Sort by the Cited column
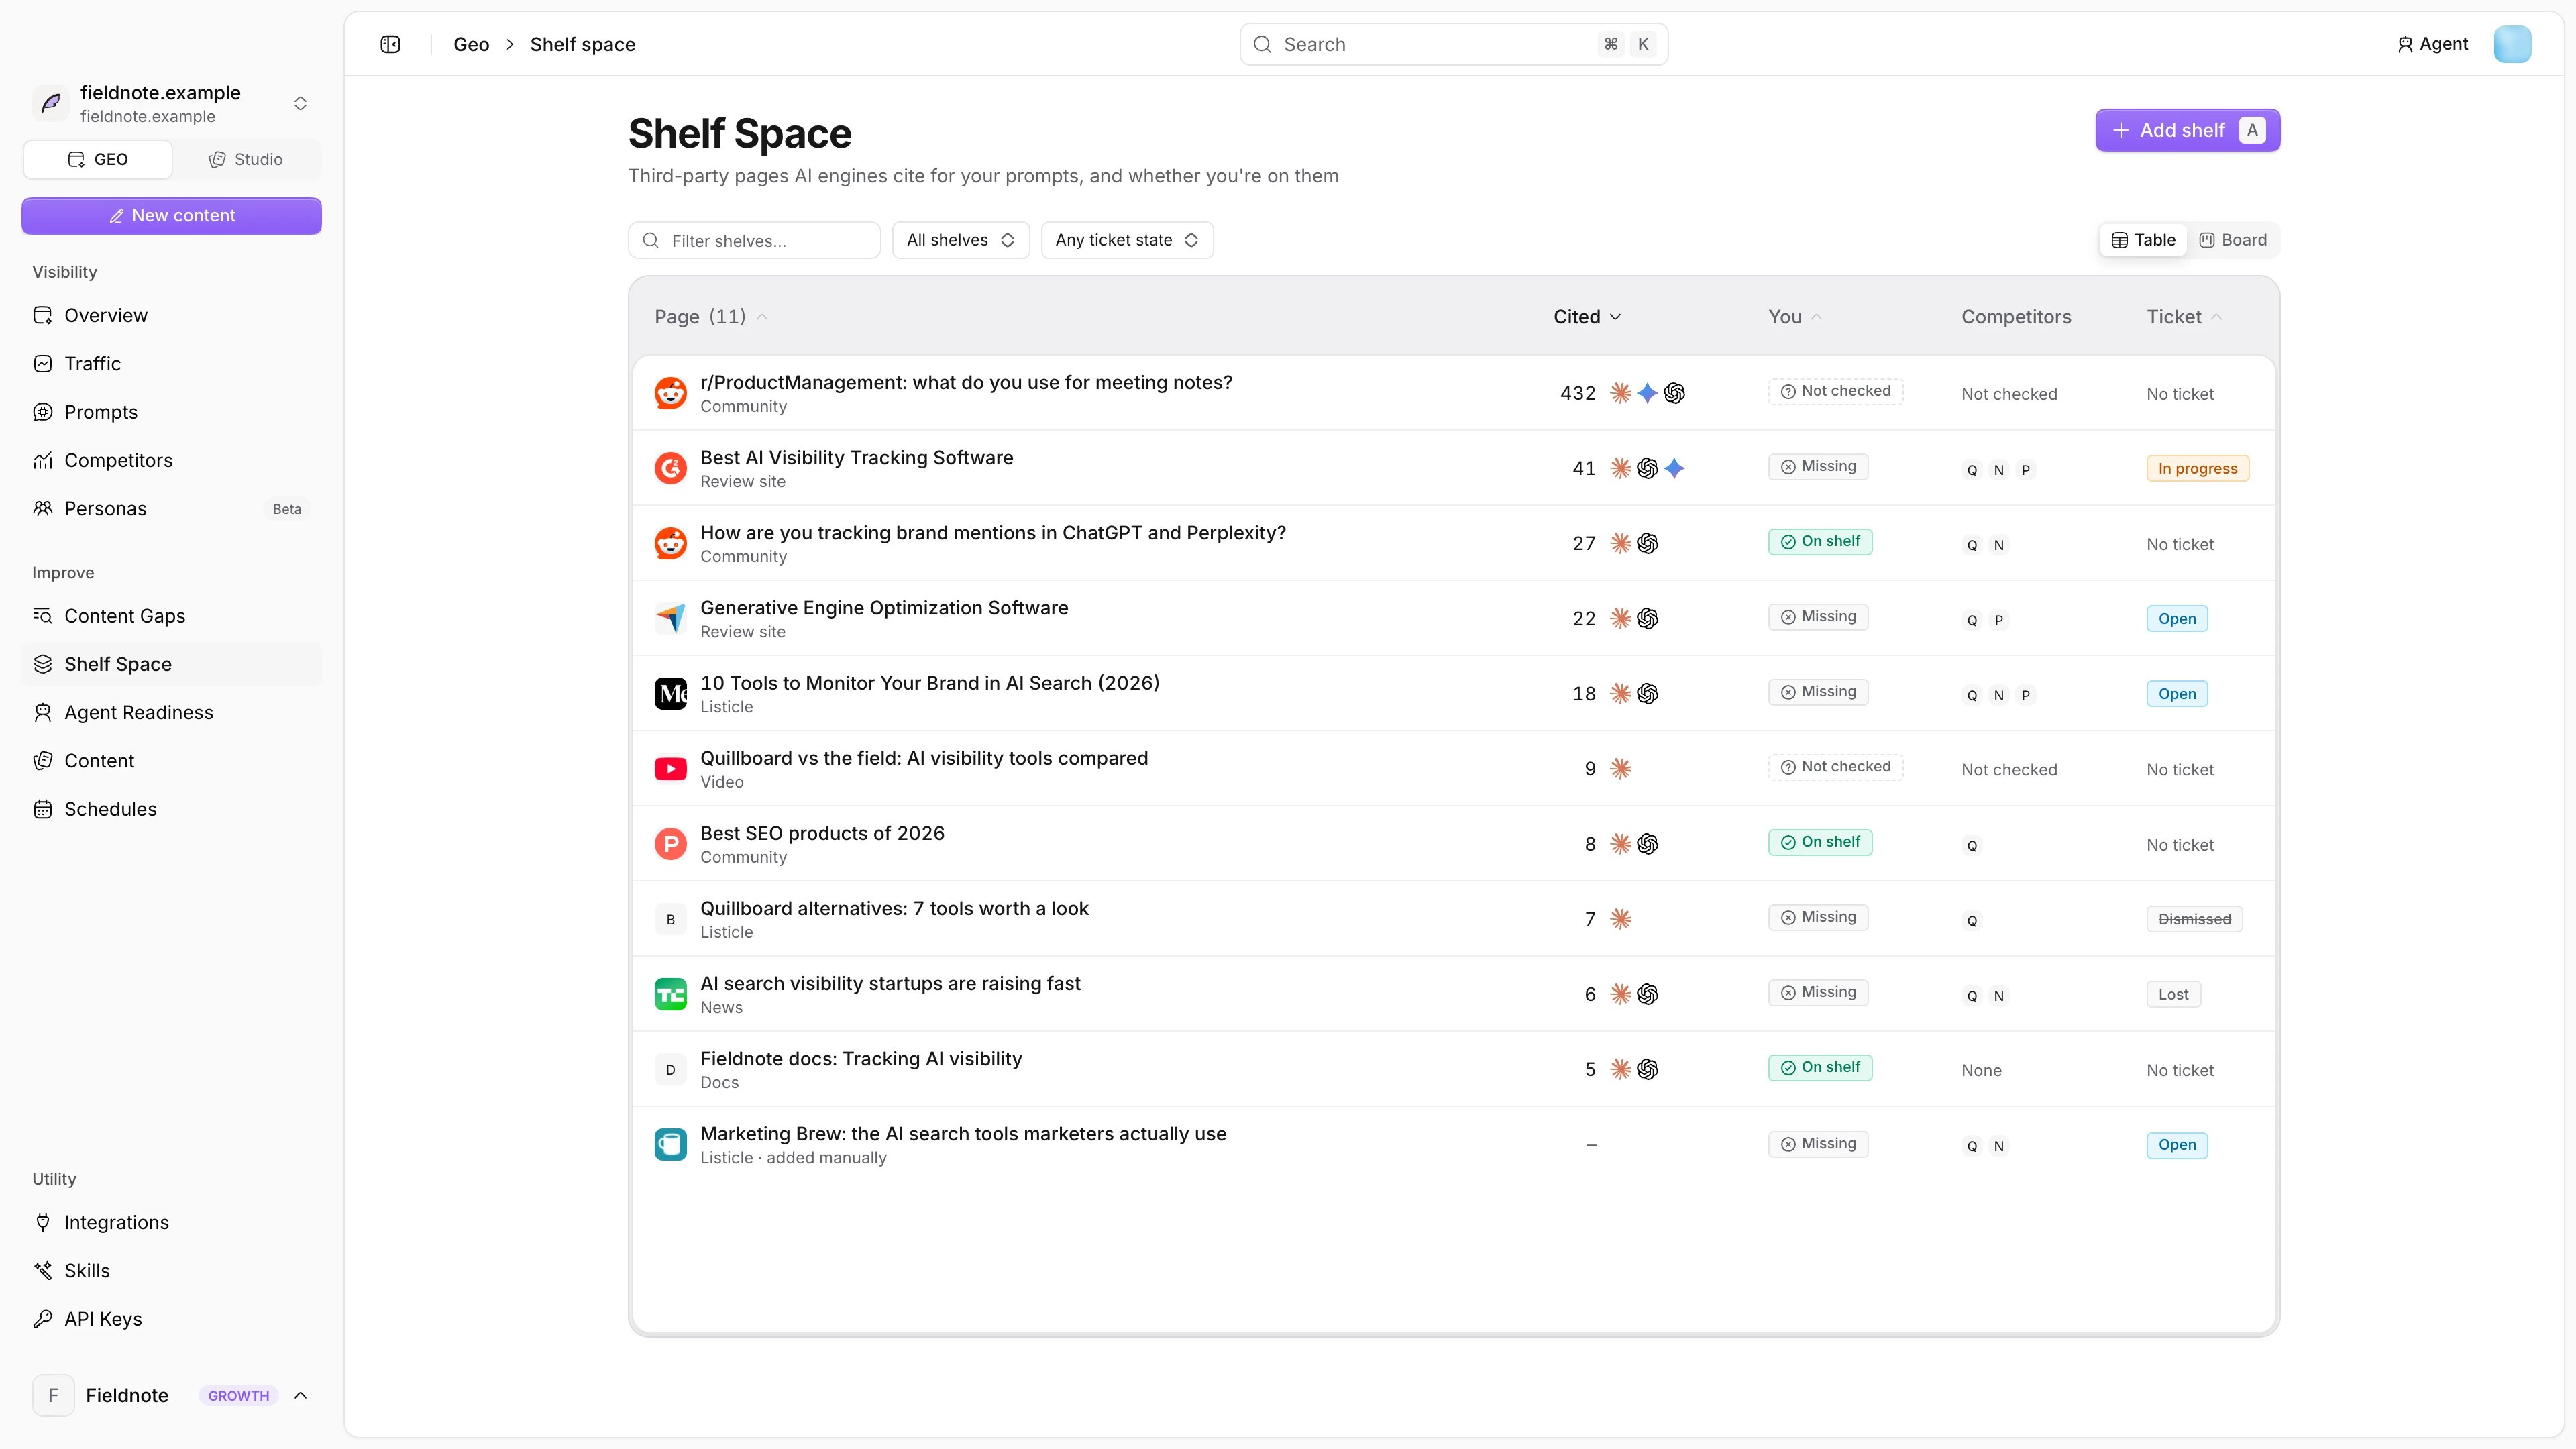The image size is (2576, 1449). (x=1587, y=317)
